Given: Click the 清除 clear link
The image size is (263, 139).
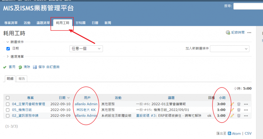Looking at the screenshot, I should point(27,67).
